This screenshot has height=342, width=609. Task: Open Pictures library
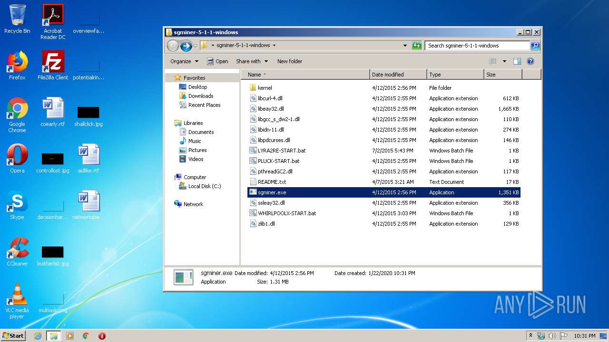click(193, 150)
